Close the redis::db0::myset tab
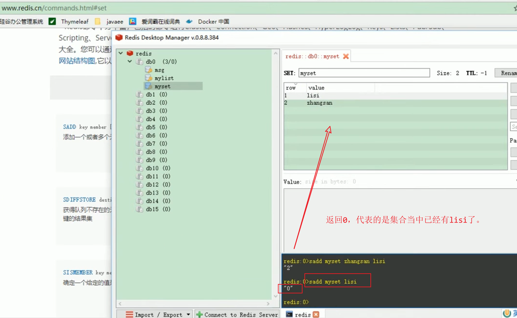517x318 pixels. coord(346,56)
